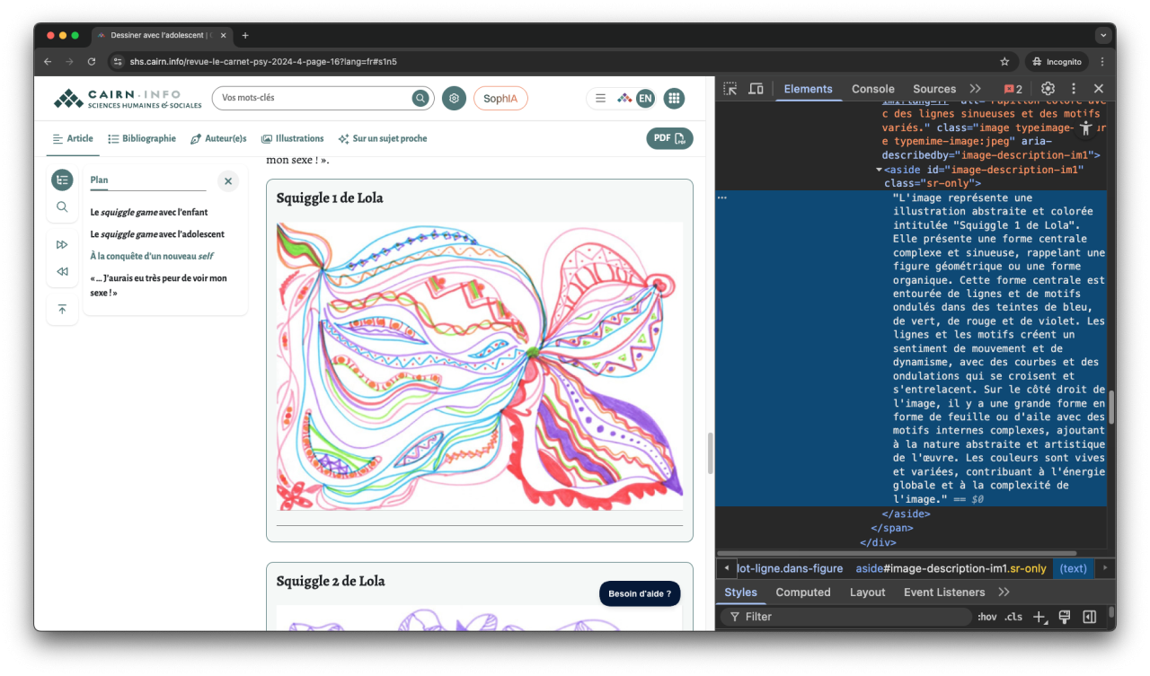This screenshot has height=676, width=1150.
Task: Open the Cairn apps grid icon
Action: [x=674, y=98]
